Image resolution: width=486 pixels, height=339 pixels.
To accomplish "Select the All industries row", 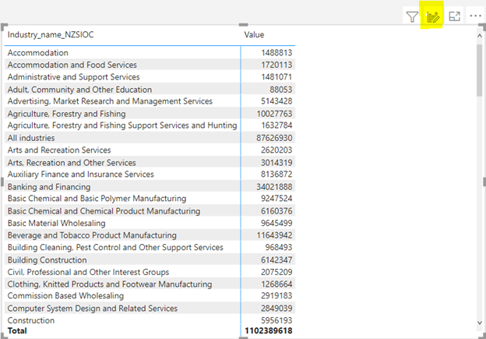I will [x=150, y=138].
